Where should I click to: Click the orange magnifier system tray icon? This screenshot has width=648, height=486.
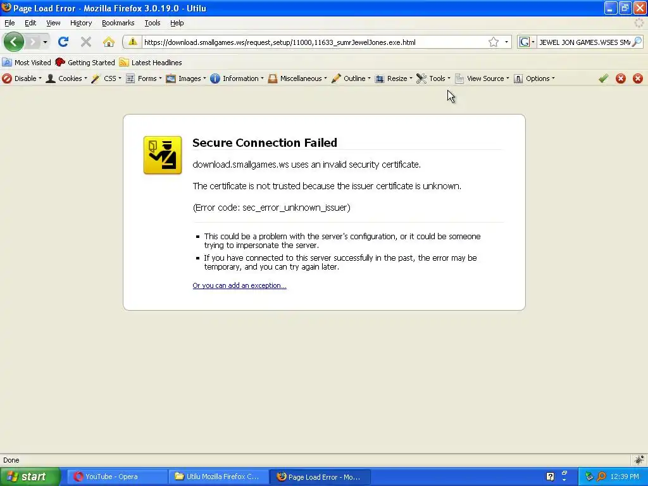[602, 477]
